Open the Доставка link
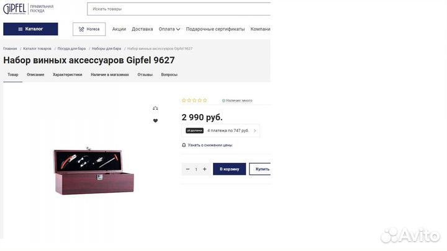Screen dimensions: 447x251 [142, 29]
